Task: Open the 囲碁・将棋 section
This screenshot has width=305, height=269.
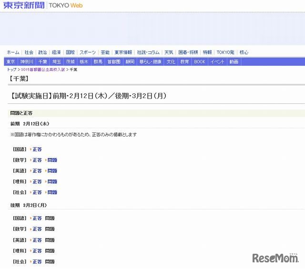Action: 188,52
